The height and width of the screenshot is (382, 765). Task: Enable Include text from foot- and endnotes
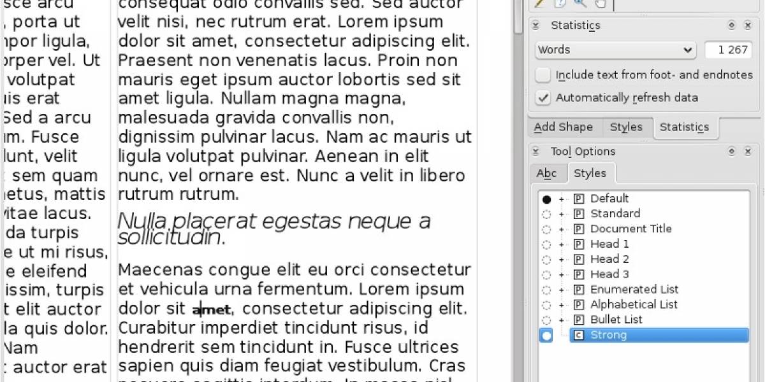coord(543,75)
